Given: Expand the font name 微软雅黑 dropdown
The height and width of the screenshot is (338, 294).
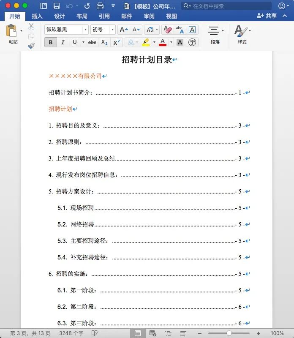Looking at the screenshot, I should click(x=85, y=30).
